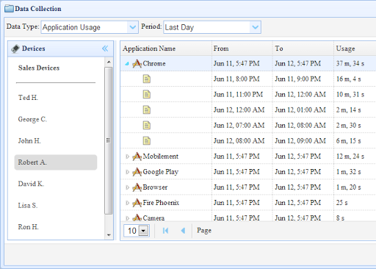The width and height of the screenshot is (376, 269).
Task: Open the Period dropdown arrow
Action: (x=256, y=27)
